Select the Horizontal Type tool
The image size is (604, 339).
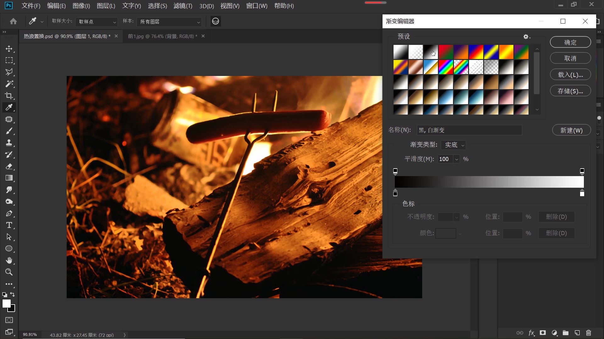9,225
